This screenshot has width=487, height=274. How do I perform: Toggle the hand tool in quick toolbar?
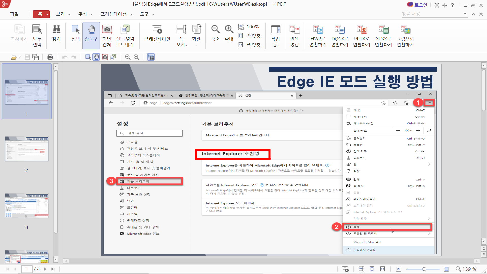(96, 57)
